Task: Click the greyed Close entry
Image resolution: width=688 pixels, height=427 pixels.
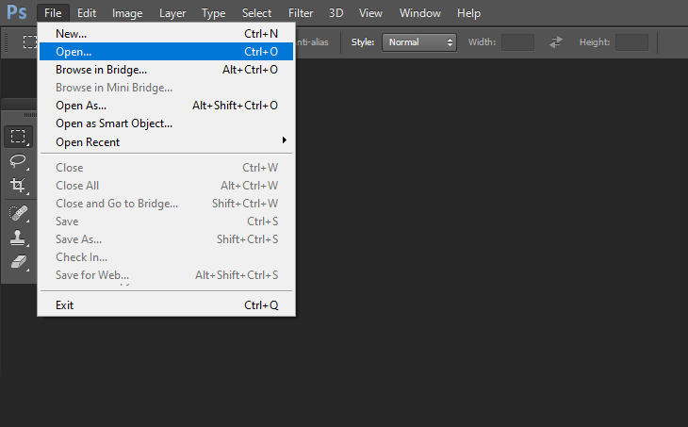Action: click(166, 168)
